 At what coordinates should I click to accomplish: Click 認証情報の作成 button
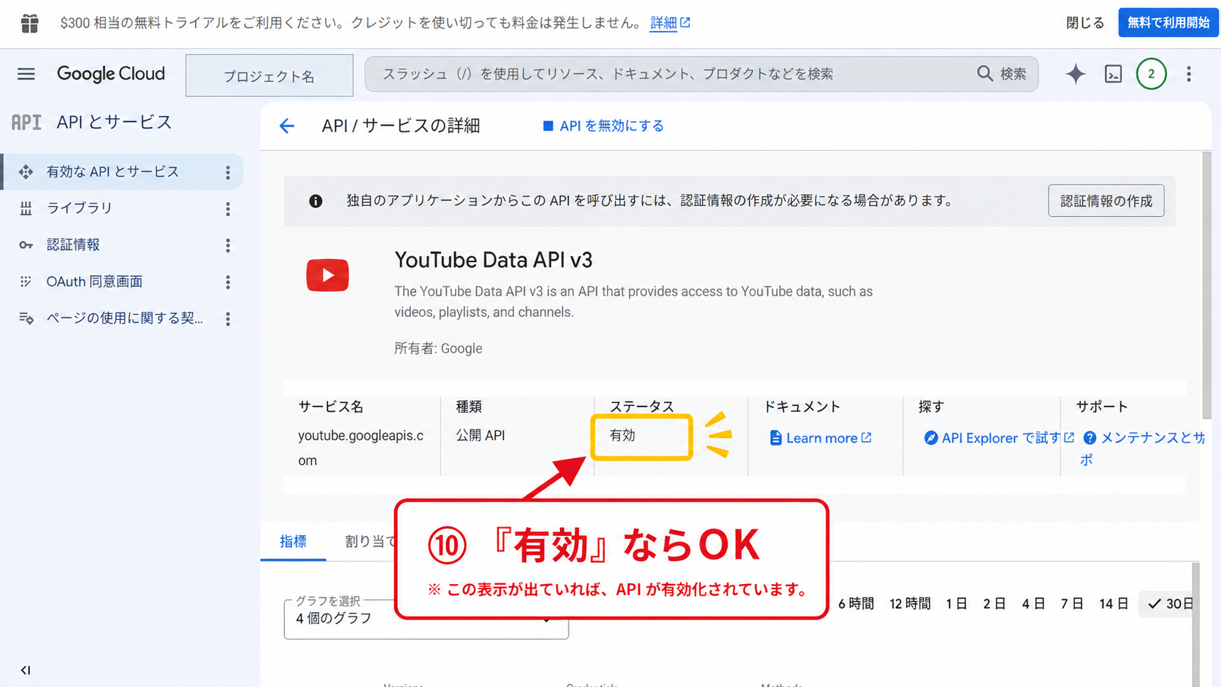pos(1106,201)
